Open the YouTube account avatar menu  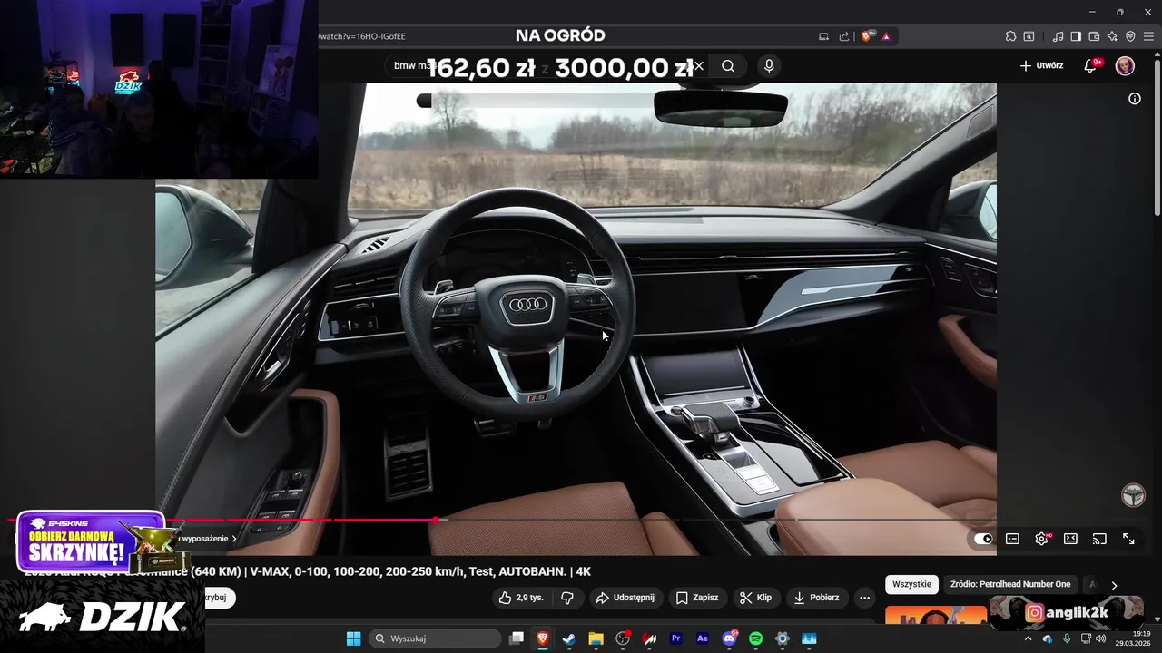click(x=1125, y=65)
